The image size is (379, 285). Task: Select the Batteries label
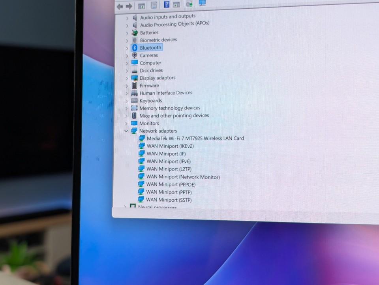tap(149, 32)
